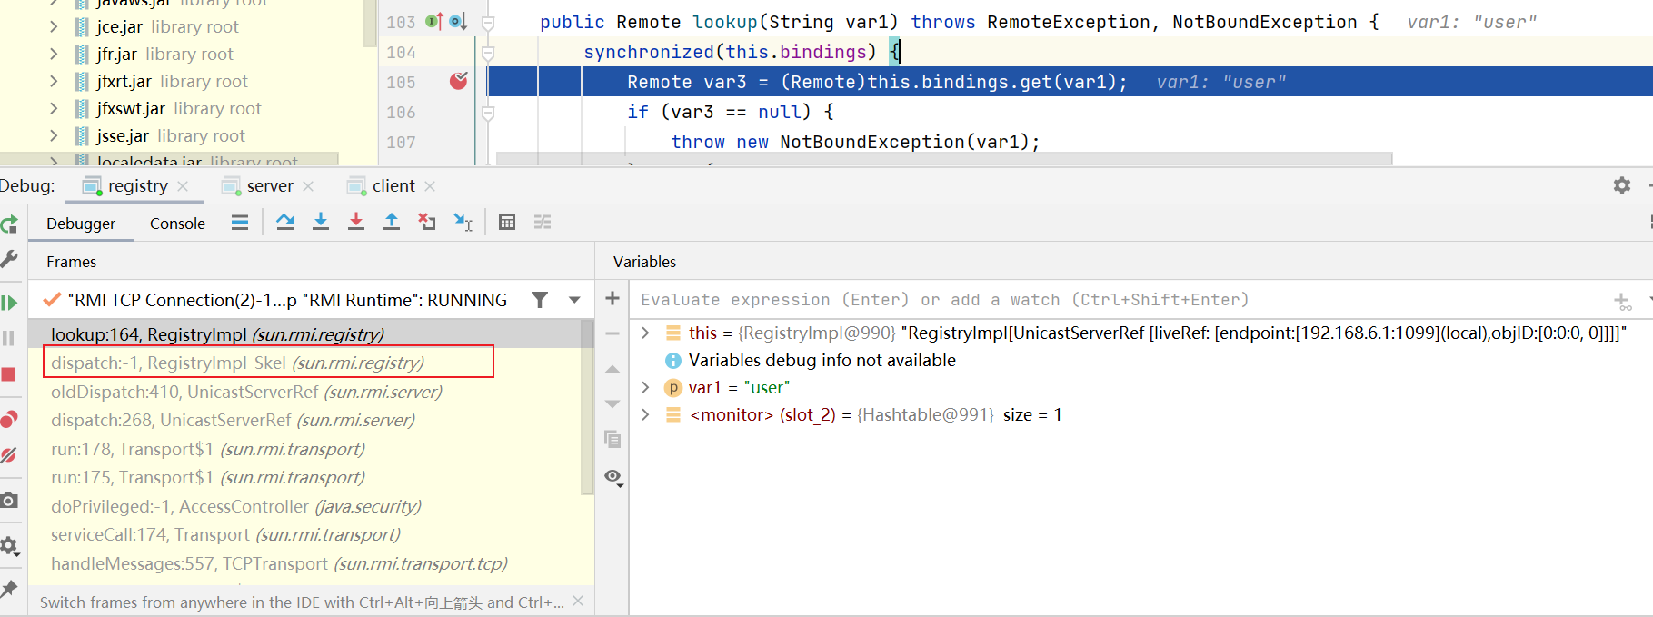Open Debug tool window gear options
The height and width of the screenshot is (617, 1653).
[x=1622, y=185]
